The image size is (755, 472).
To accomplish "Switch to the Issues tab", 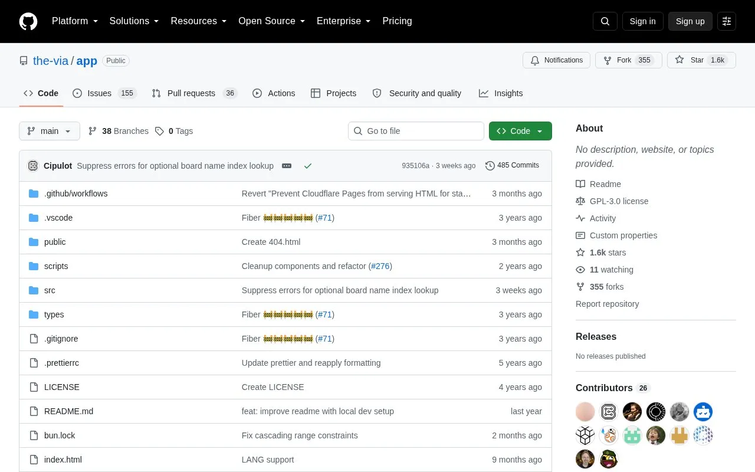I will [104, 93].
